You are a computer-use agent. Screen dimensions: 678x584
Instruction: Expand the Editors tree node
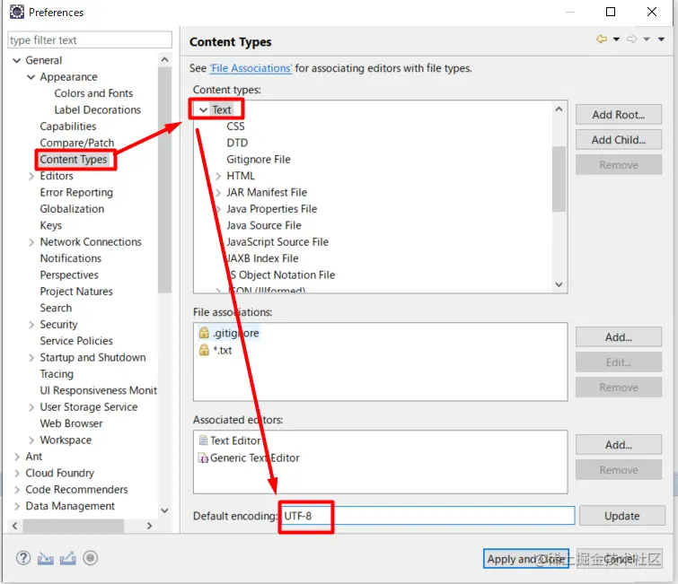(31, 176)
